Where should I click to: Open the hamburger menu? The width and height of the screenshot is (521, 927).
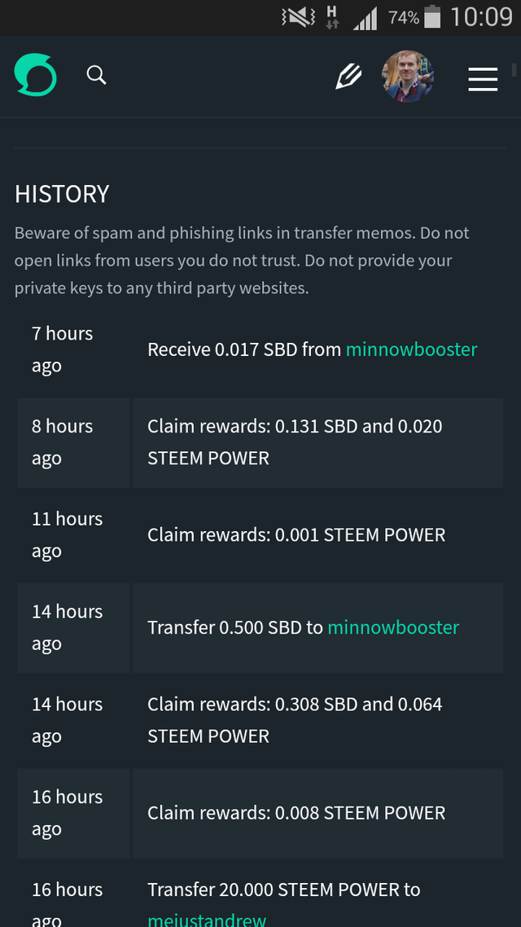(x=483, y=78)
